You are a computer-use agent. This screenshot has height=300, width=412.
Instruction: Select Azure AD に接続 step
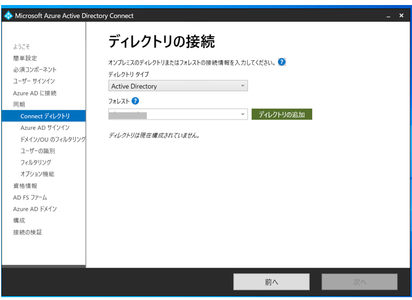pos(35,93)
